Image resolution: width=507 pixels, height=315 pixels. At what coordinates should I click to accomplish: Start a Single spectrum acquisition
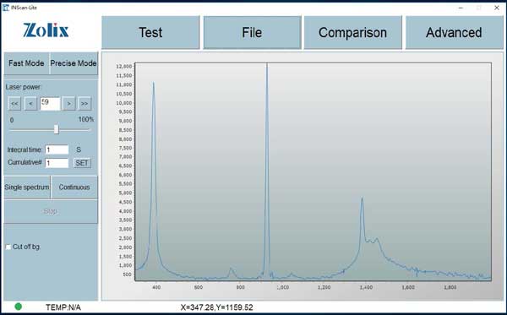27,187
